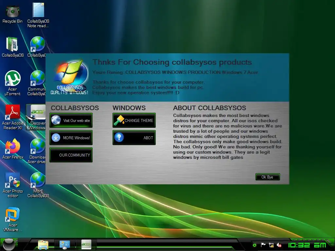Screen dimensions: 335x251
Task: Dismiss dialog with Ok Bye button
Action: [x=268, y=177]
